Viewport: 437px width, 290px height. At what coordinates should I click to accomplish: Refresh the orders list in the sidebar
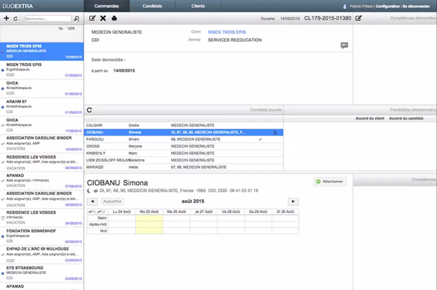[15, 19]
